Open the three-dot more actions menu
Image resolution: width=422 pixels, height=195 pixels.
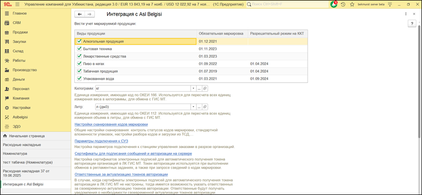pyautogui.click(x=406, y=14)
